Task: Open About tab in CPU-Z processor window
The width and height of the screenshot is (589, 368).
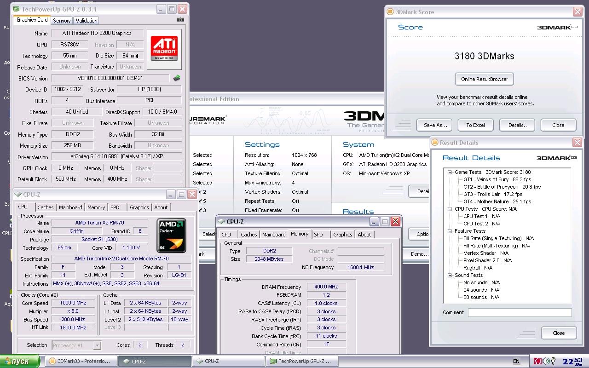Action: pyautogui.click(x=161, y=207)
